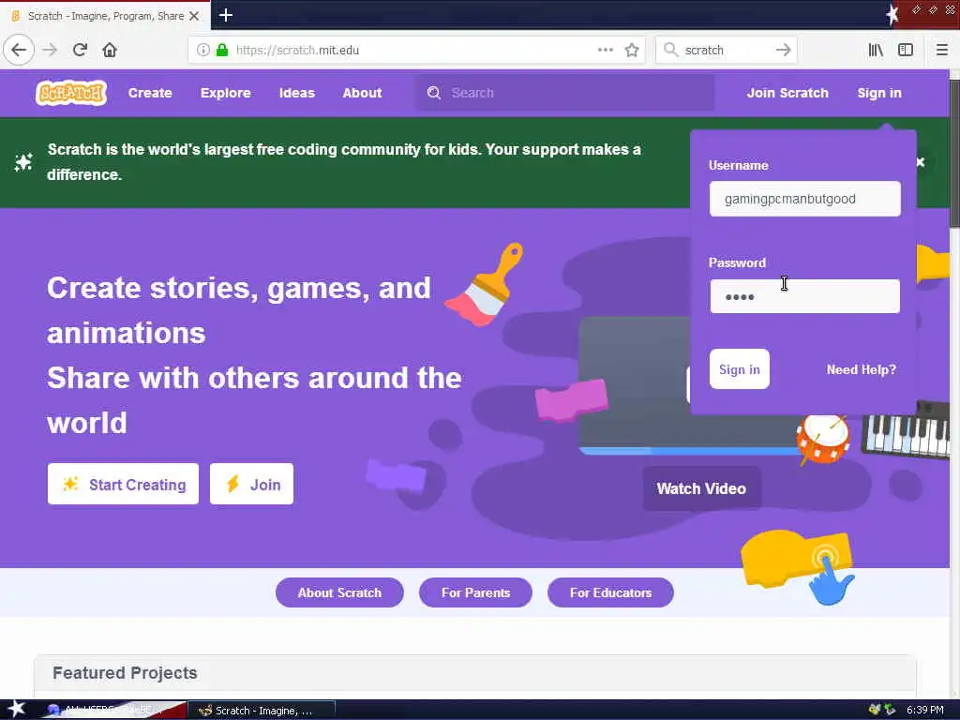Click the sparkle icon on donation banner
The image size is (960, 720).
coord(23,162)
